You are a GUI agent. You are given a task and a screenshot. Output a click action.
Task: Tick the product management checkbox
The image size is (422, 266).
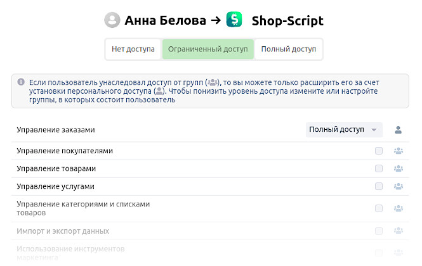click(379, 168)
